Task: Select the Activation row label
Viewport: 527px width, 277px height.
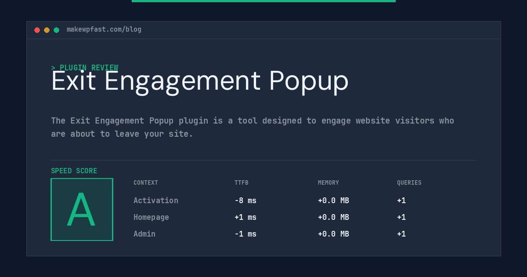Action: (x=156, y=200)
